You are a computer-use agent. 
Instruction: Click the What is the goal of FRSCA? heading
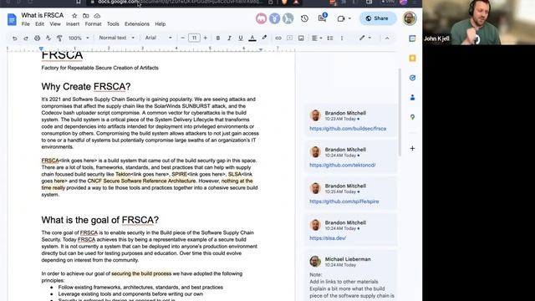[100, 220]
